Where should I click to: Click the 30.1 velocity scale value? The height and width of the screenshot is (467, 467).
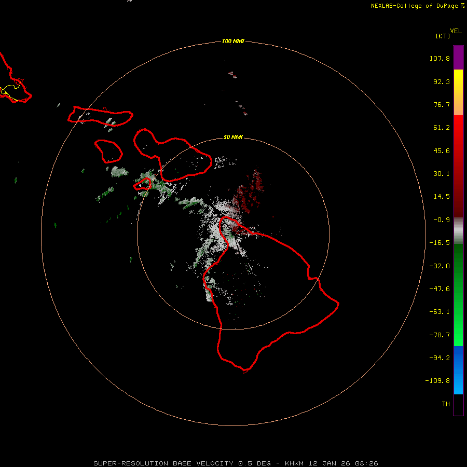(x=442, y=174)
